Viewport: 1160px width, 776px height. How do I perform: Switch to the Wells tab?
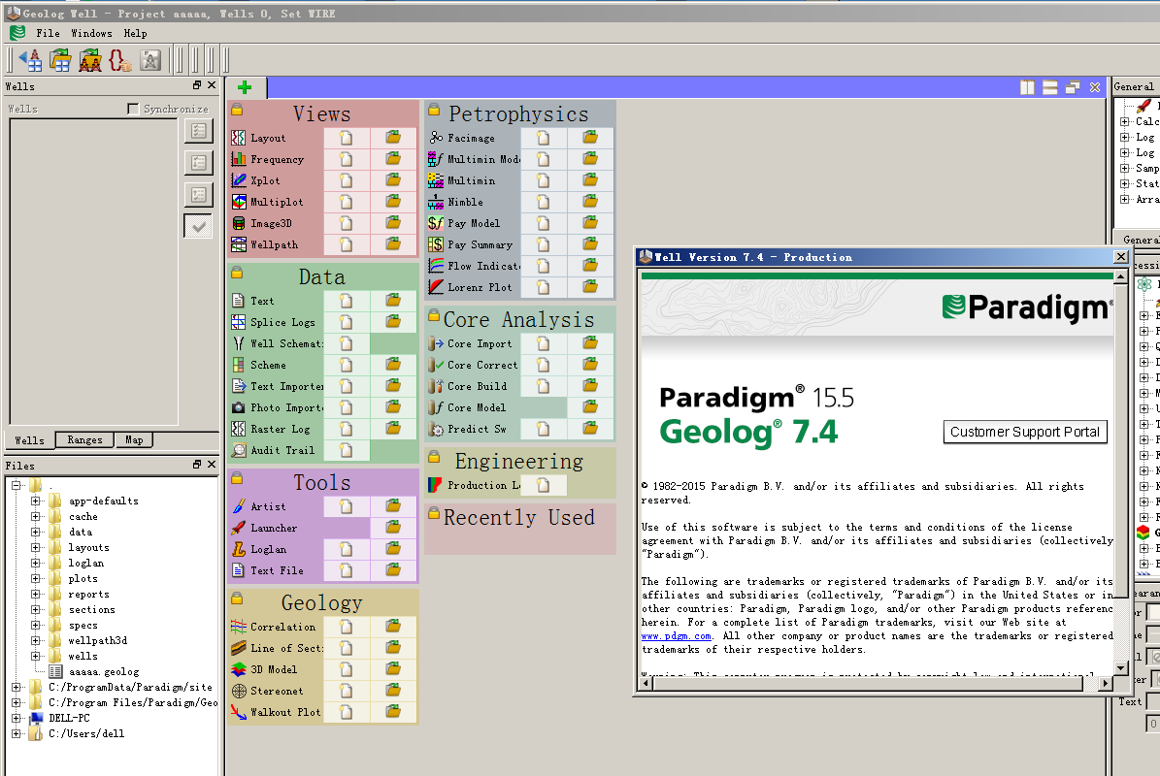point(29,440)
